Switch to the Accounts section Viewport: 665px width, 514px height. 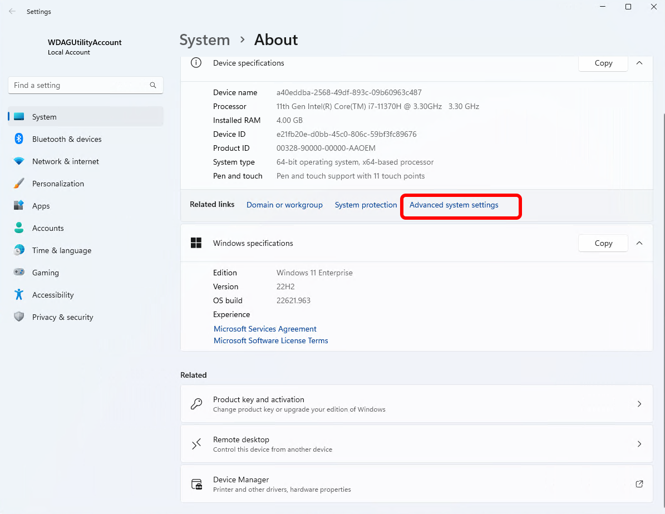click(47, 228)
